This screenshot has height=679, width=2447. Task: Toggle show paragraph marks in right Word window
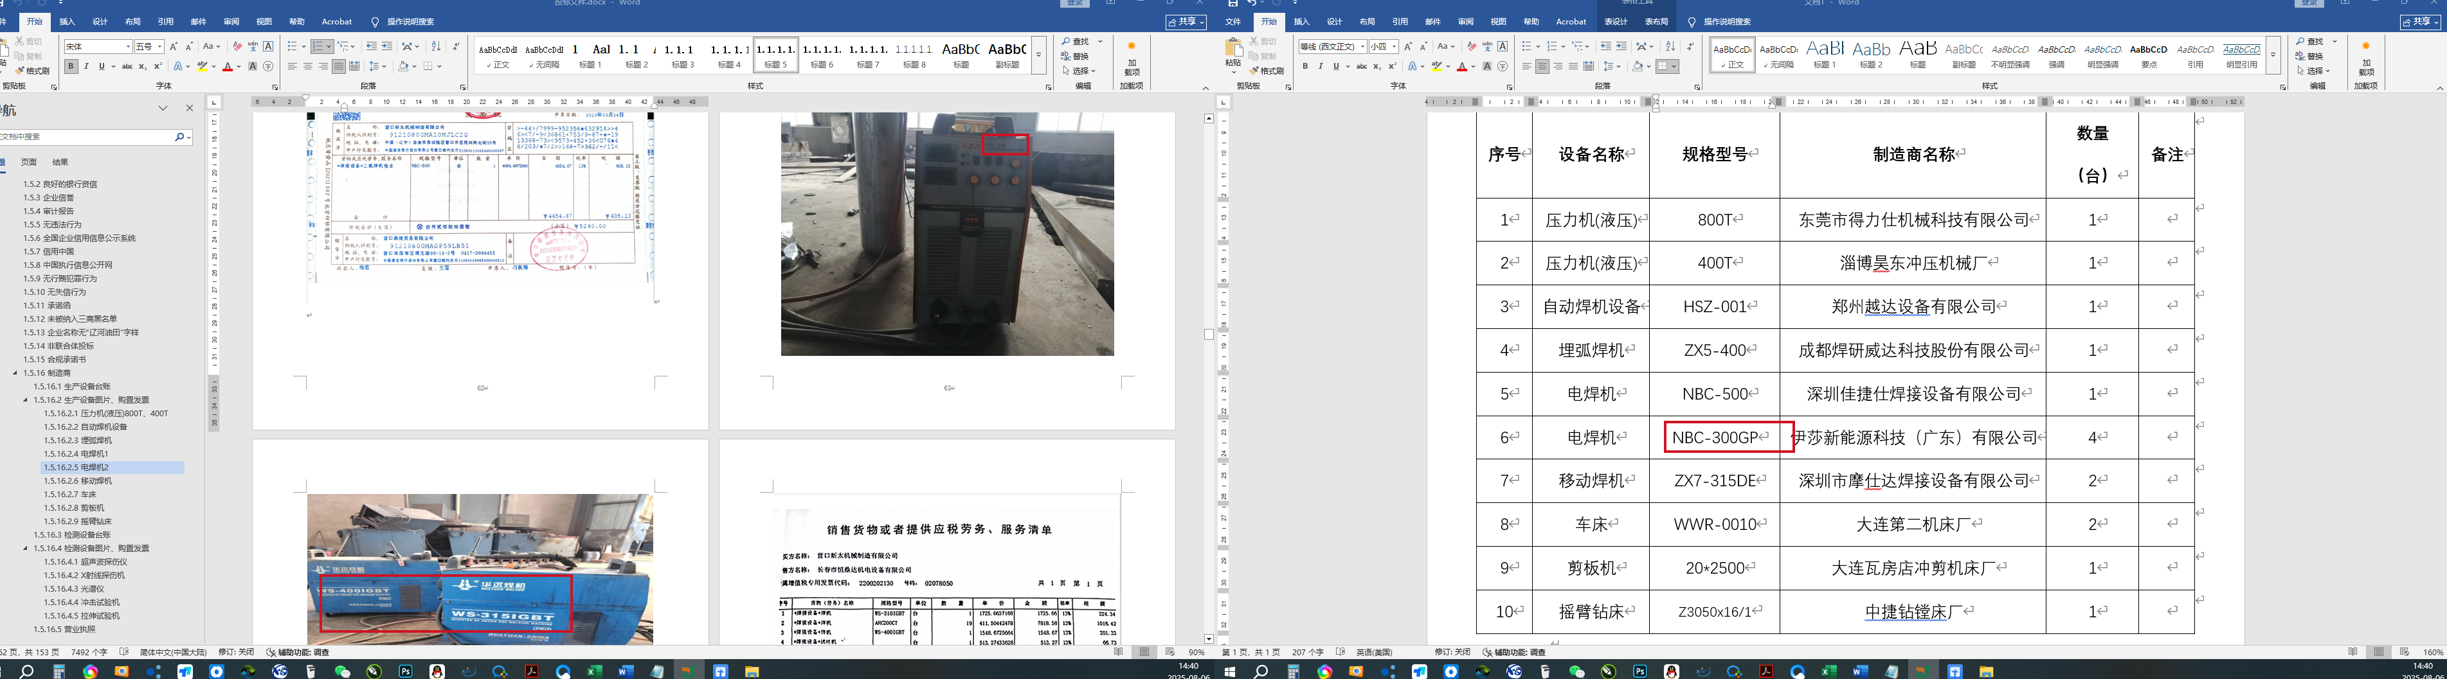click(1690, 46)
